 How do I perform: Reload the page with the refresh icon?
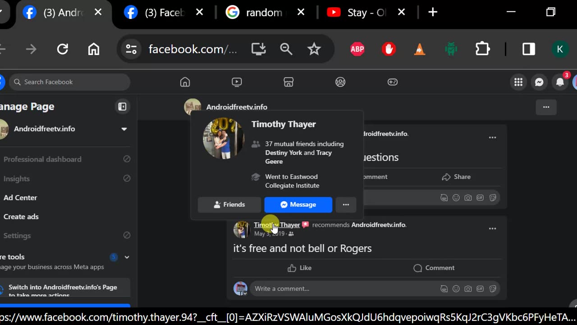pos(62,49)
